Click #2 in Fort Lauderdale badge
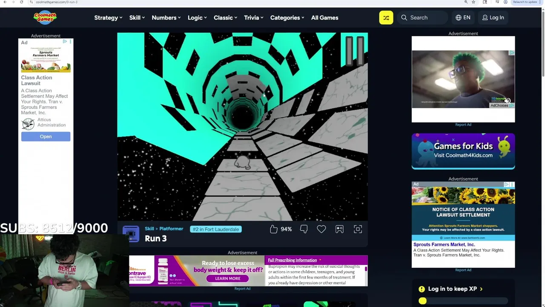Viewport: 545px width, 307px height. point(216,229)
